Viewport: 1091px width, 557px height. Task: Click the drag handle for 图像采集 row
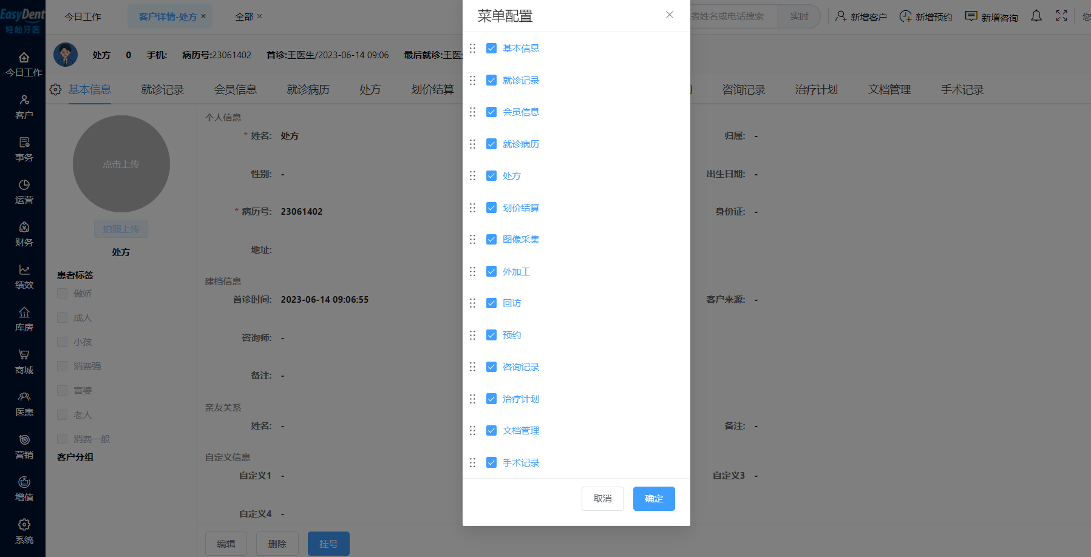pyautogui.click(x=472, y=239)
